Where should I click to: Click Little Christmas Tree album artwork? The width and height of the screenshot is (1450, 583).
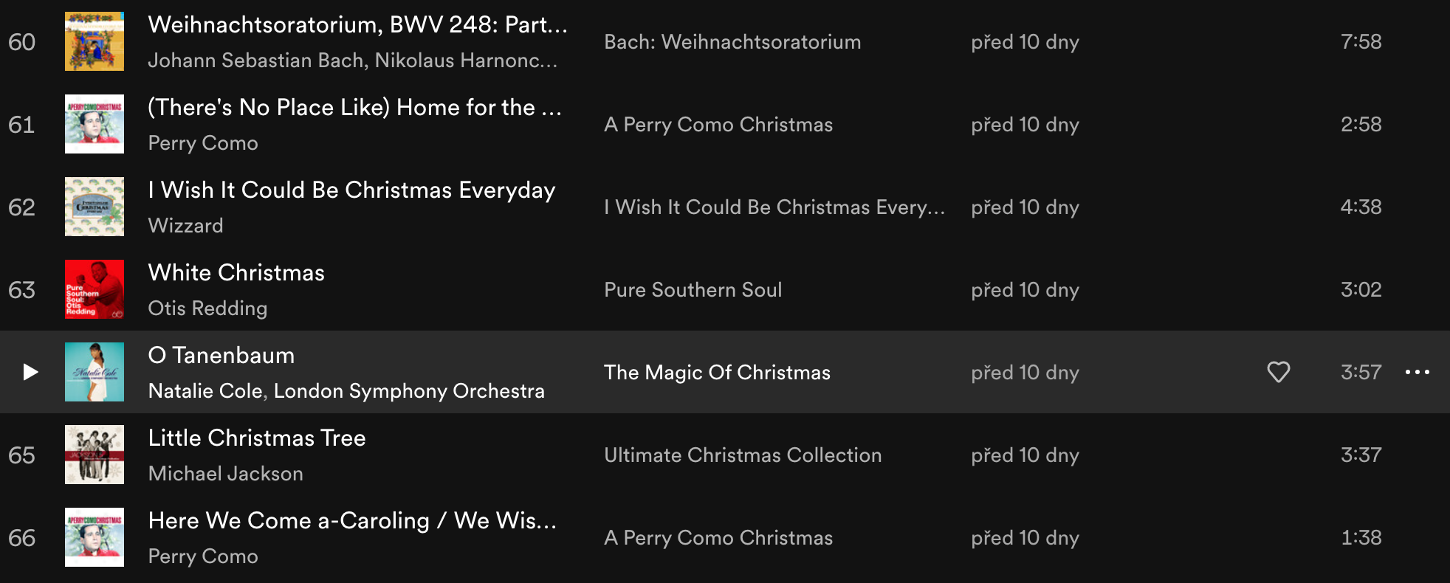[x=95, y=455]
